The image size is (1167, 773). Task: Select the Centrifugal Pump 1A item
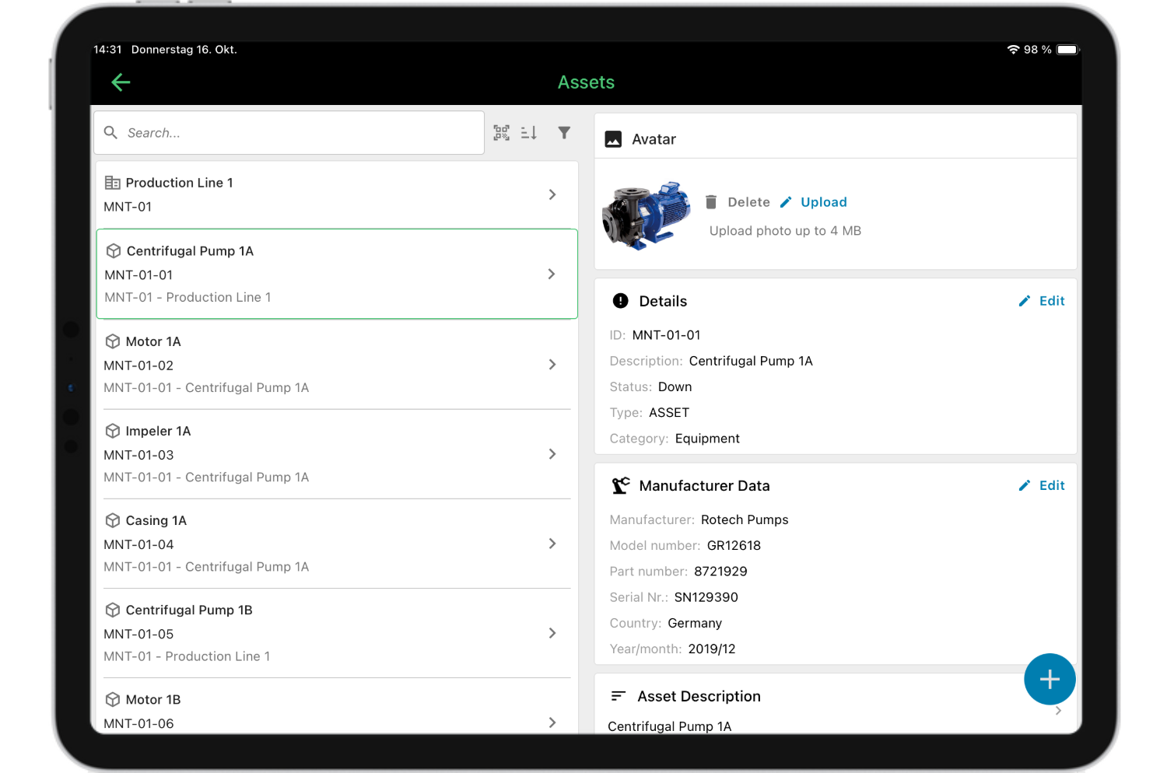click(x=190, y=251)
